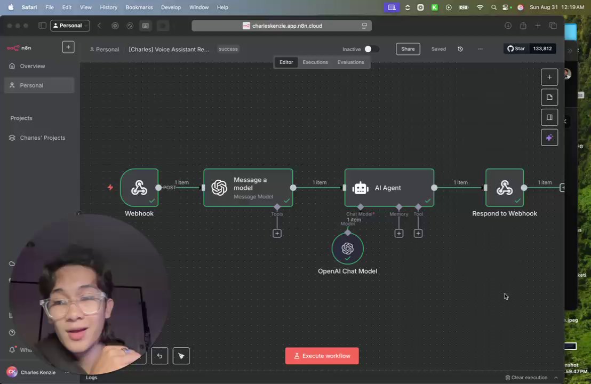Open the Window menu
This screenshot has width=591, height=384.
coord(198,7)
